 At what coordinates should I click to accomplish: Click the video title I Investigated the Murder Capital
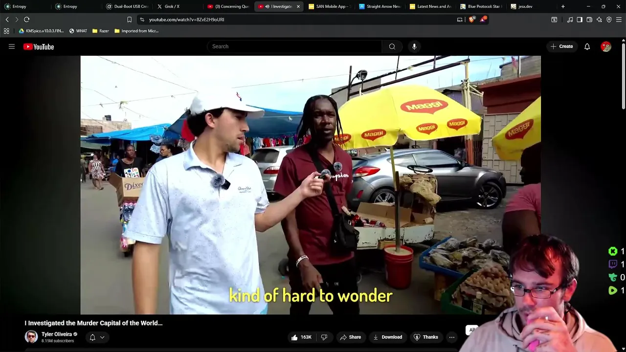tap(93, 323)
